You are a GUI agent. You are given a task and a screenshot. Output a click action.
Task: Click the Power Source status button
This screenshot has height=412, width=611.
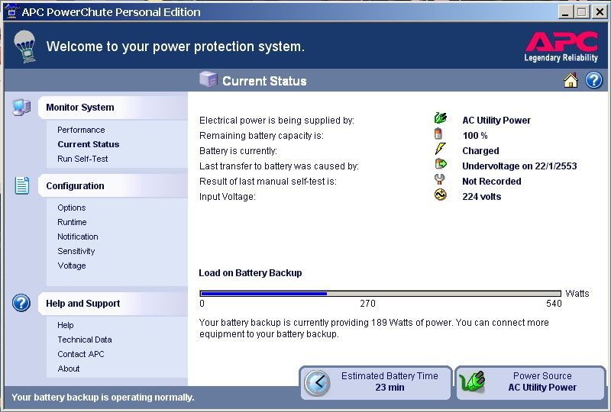(x=531, y=382)
